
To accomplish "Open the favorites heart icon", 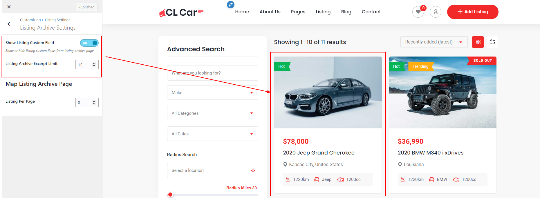I will coord(418,12).
